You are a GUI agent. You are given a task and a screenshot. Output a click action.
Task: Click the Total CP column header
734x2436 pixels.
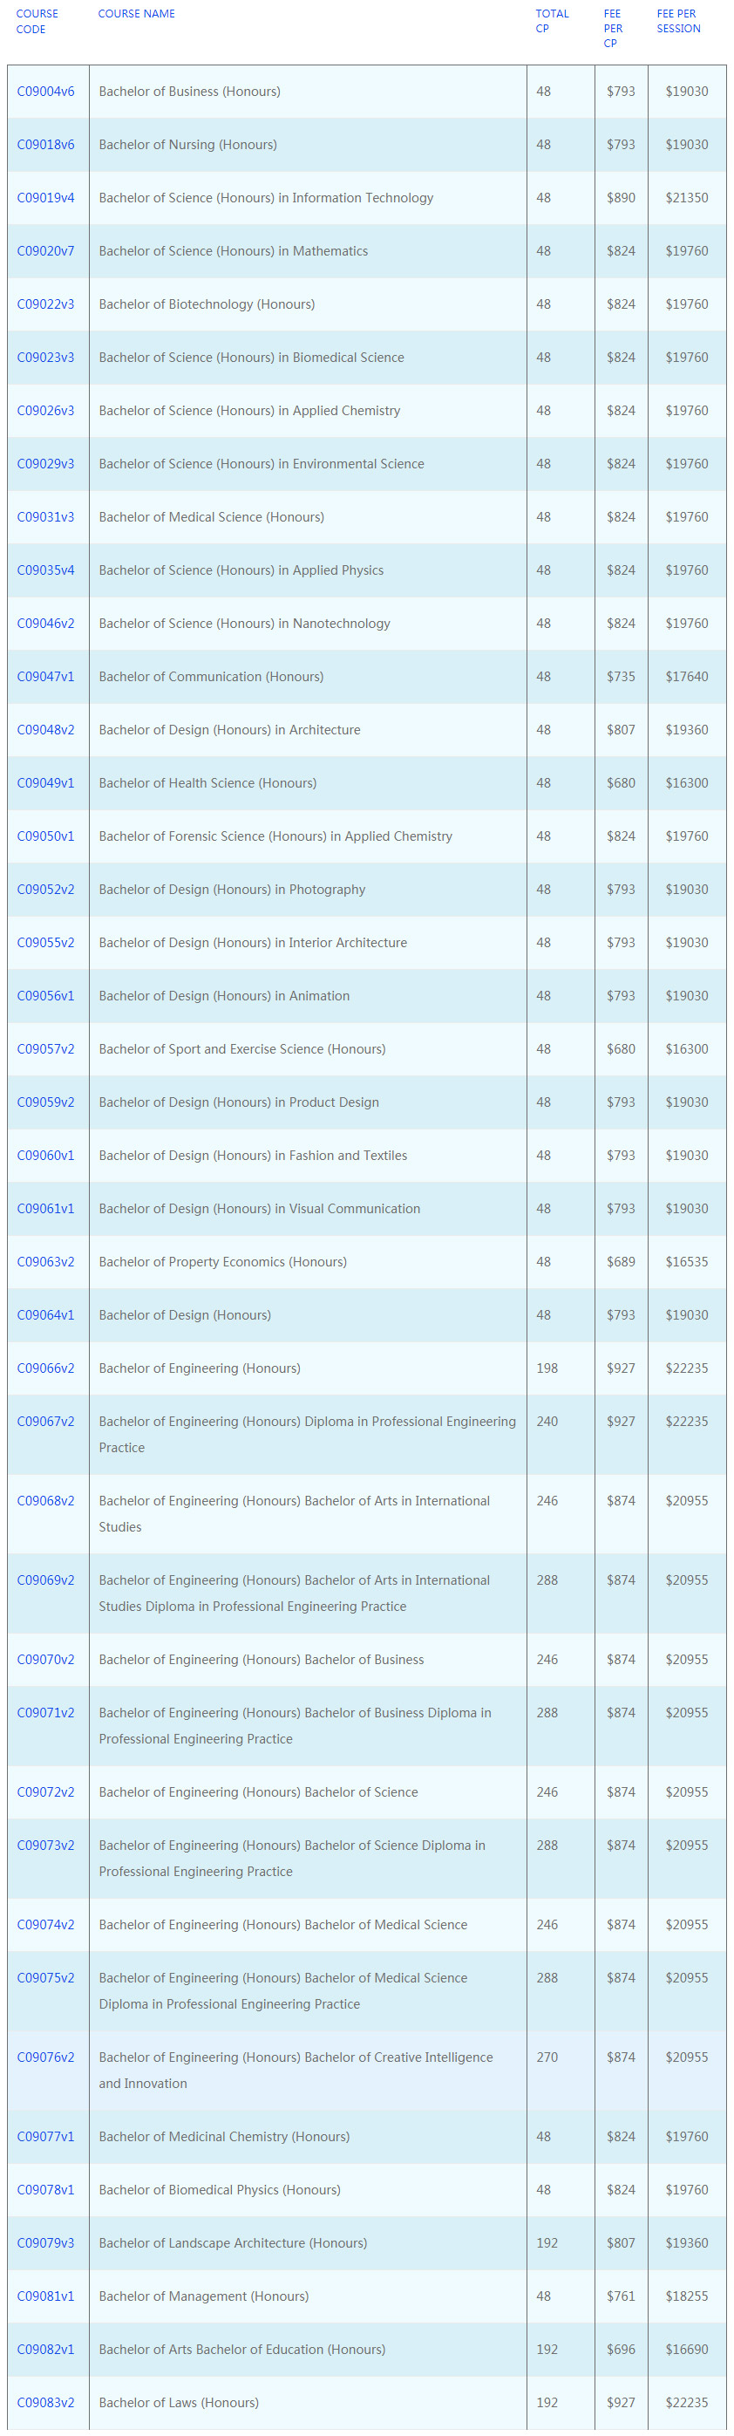click(x=552, y=21)
